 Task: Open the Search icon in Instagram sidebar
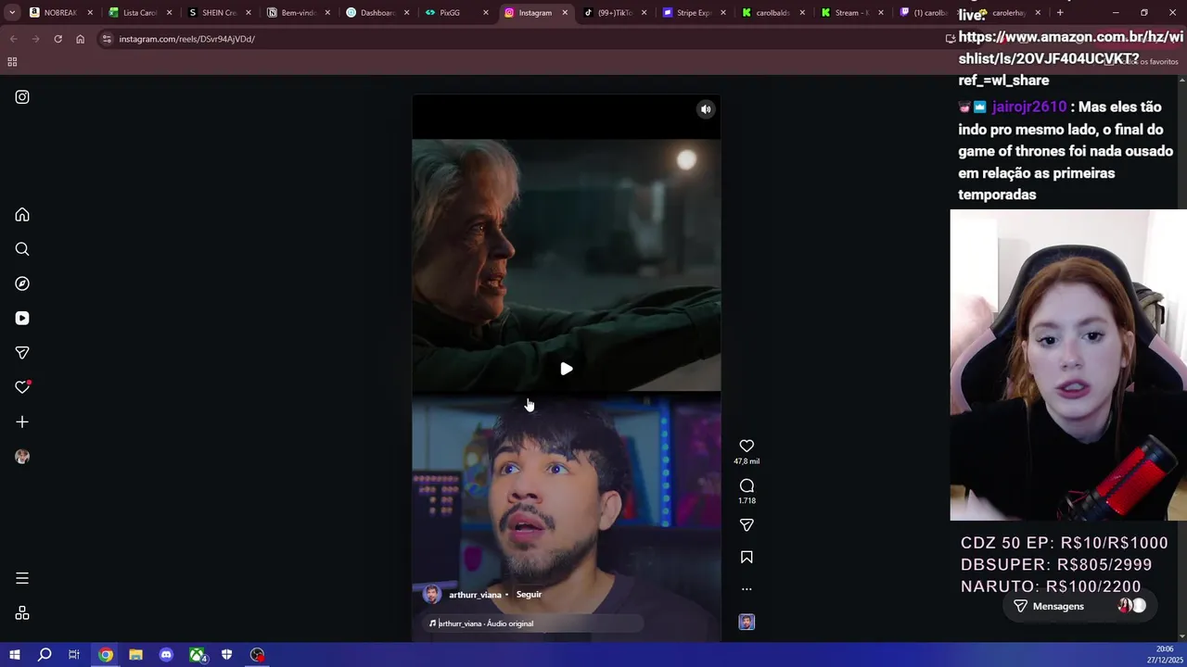coord(22,249)
